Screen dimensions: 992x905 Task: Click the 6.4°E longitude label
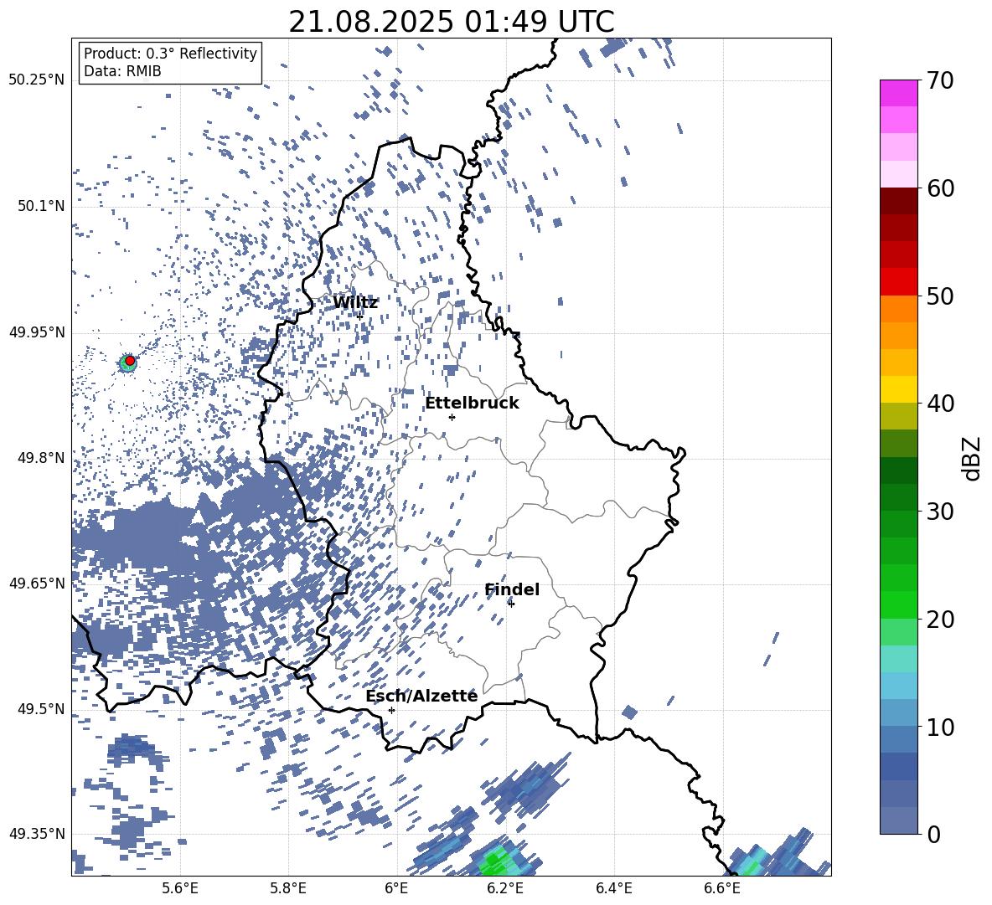tap(613, 888)
